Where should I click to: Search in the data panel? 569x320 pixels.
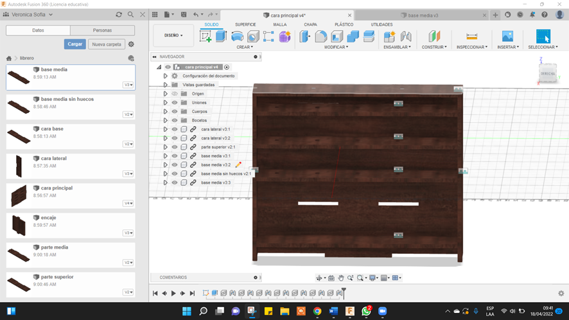click(x=130, y=15)
